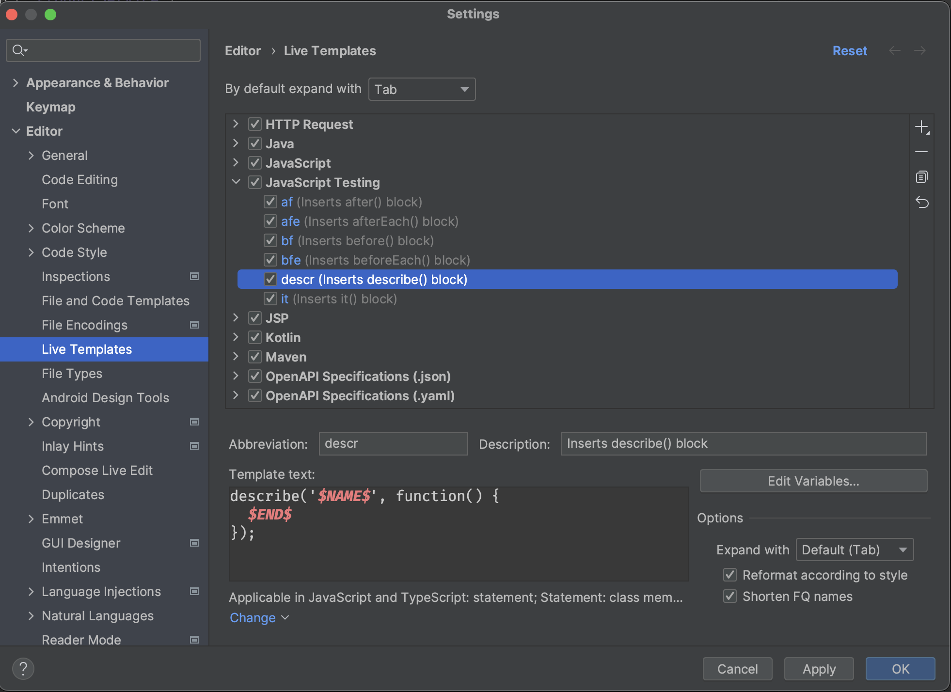Toggle Shorten FQ names checkbox

[x=730, y=596]
